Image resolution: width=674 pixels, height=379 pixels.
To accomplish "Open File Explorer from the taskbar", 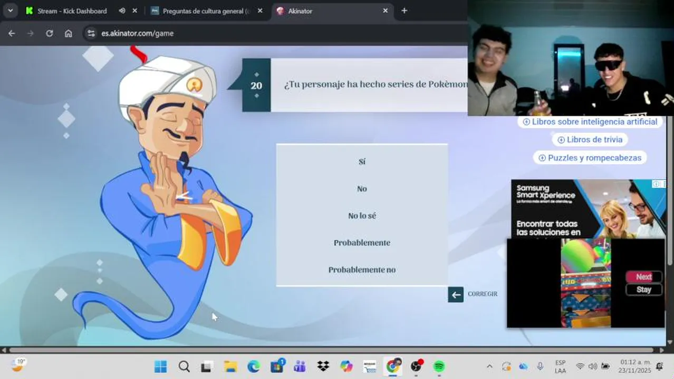I will click(230, 366).
